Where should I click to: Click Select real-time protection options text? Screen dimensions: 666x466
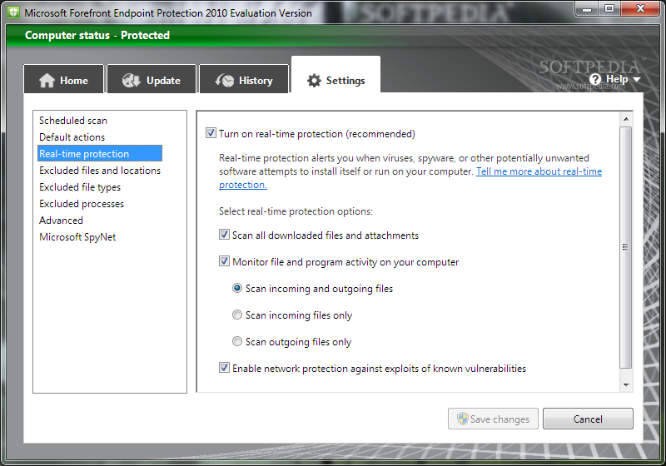click(x=296, y=211)
